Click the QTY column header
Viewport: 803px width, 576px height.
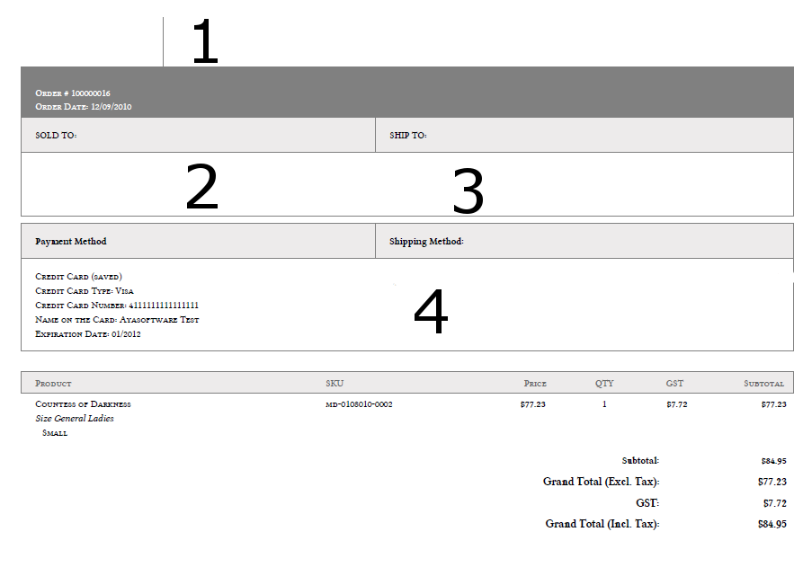click(604, 383)
